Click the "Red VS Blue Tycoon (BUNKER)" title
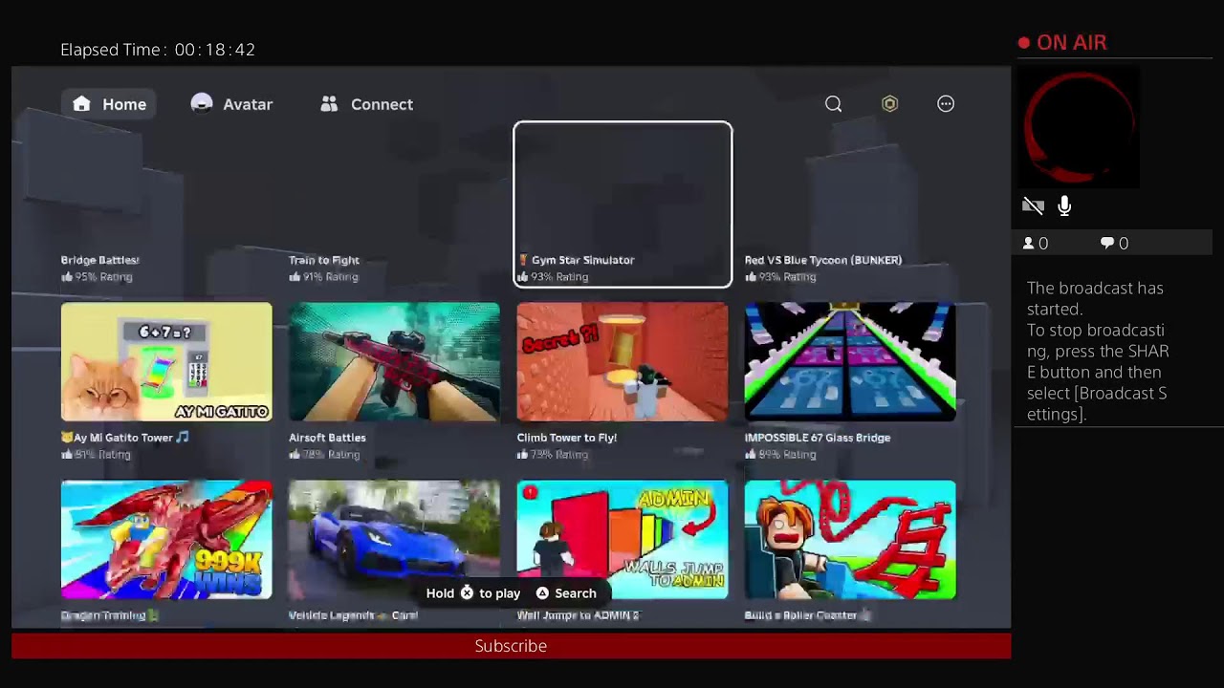 click(x=823, y=260)
